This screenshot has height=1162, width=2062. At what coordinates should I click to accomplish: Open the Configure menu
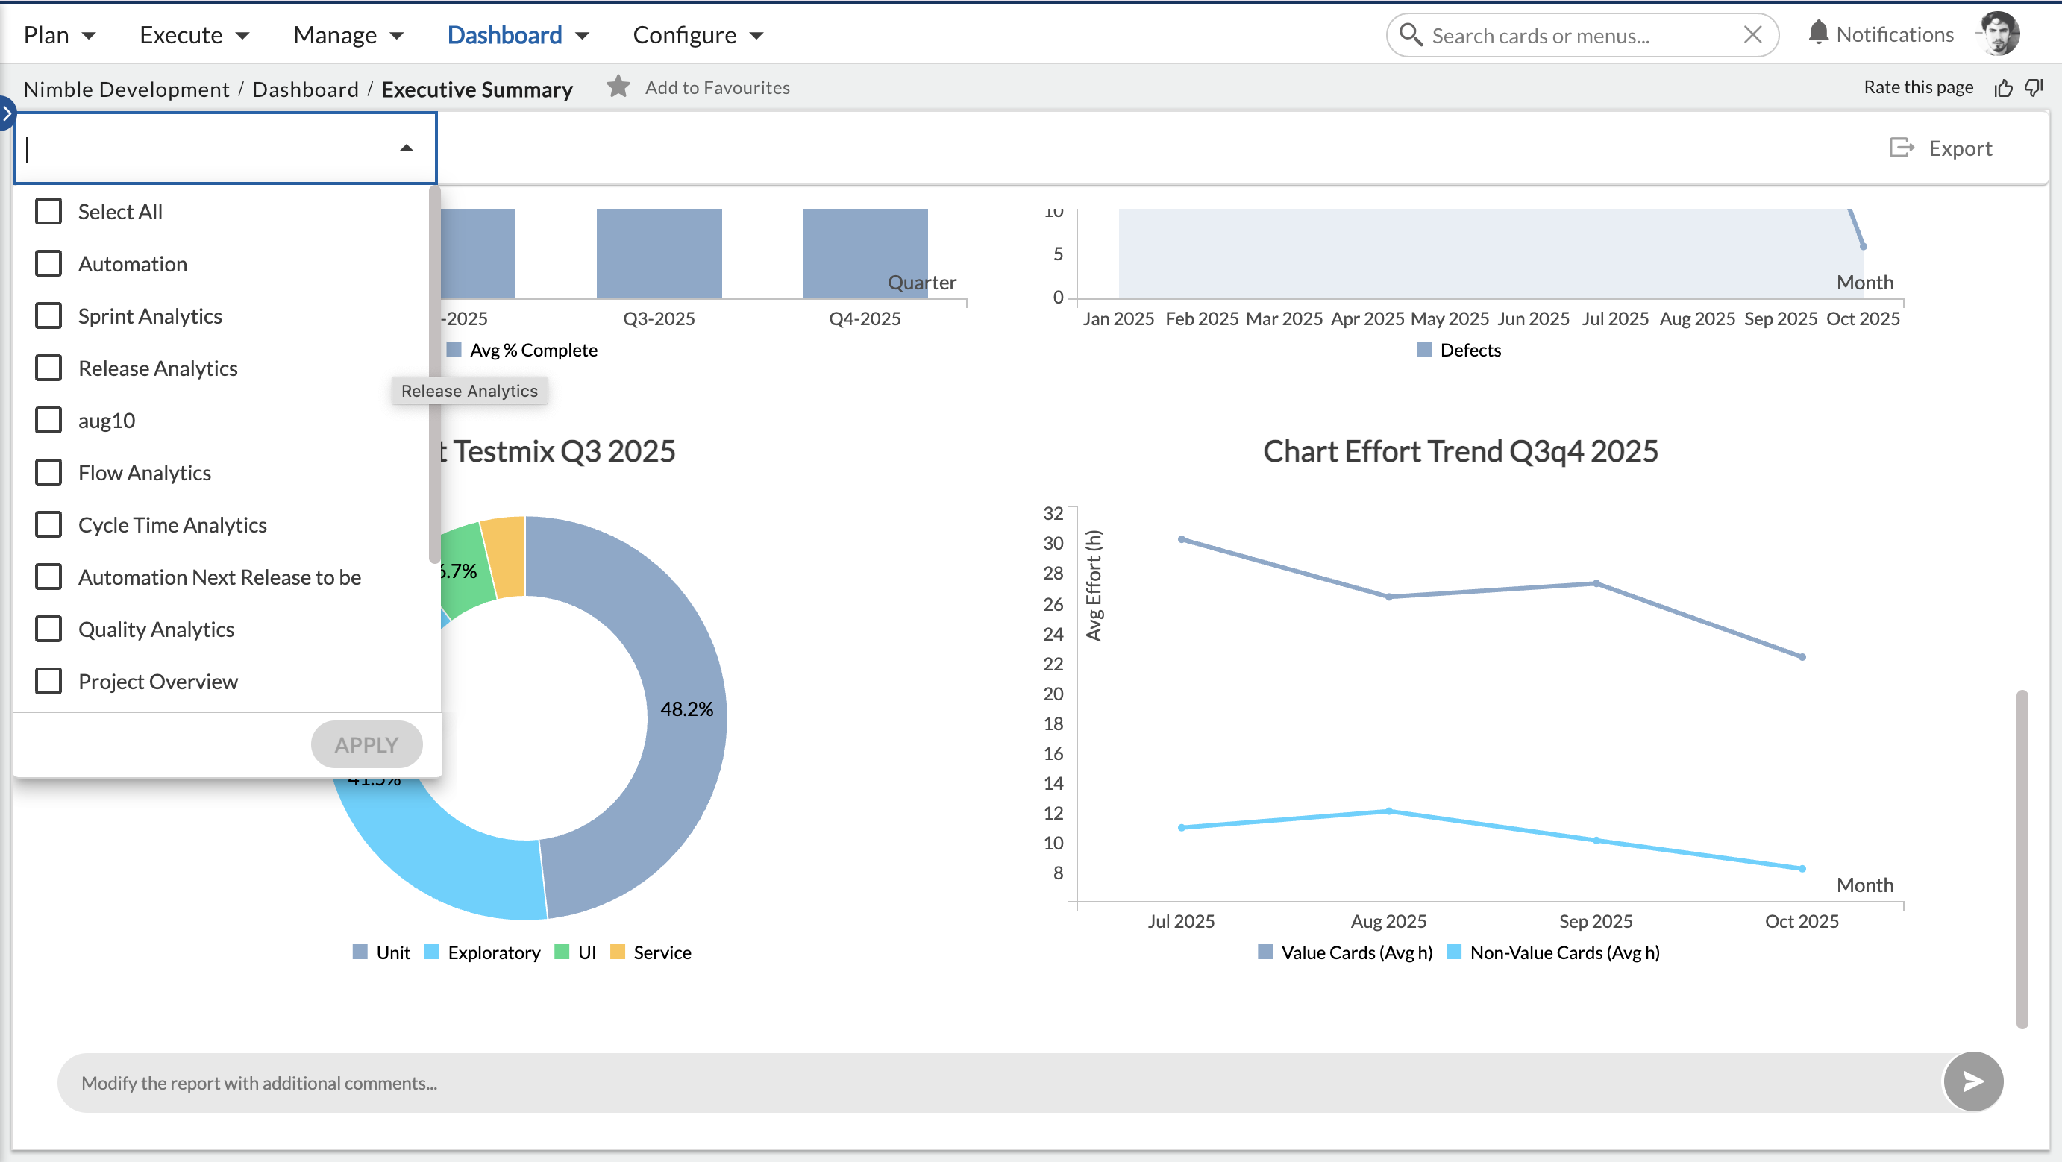point(698,35)
